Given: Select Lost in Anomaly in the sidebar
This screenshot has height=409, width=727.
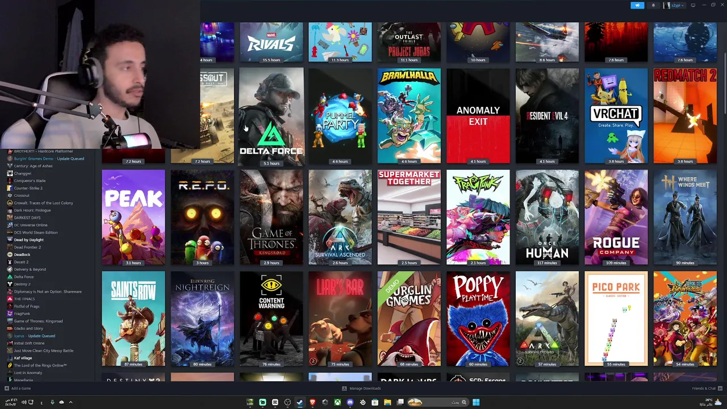Looking at the screenshot, I should (28, 373).
